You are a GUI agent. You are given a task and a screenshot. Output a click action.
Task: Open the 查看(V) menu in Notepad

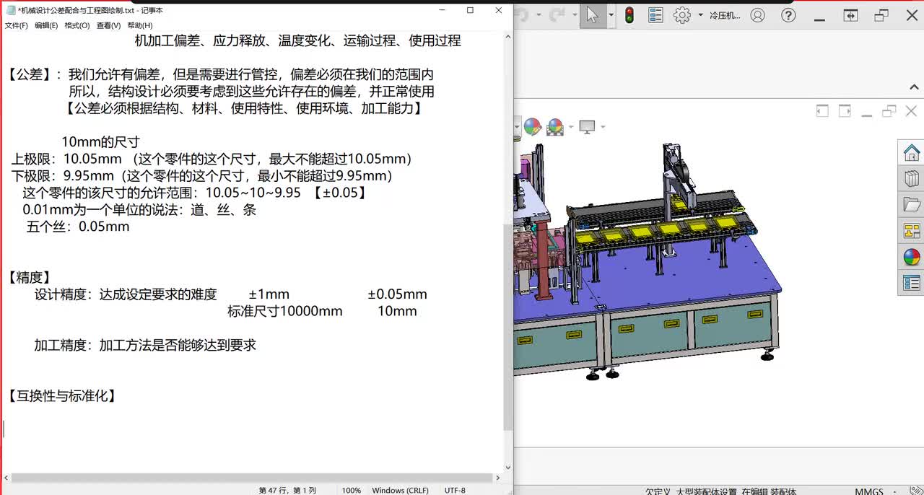click(x=108, y=25)
